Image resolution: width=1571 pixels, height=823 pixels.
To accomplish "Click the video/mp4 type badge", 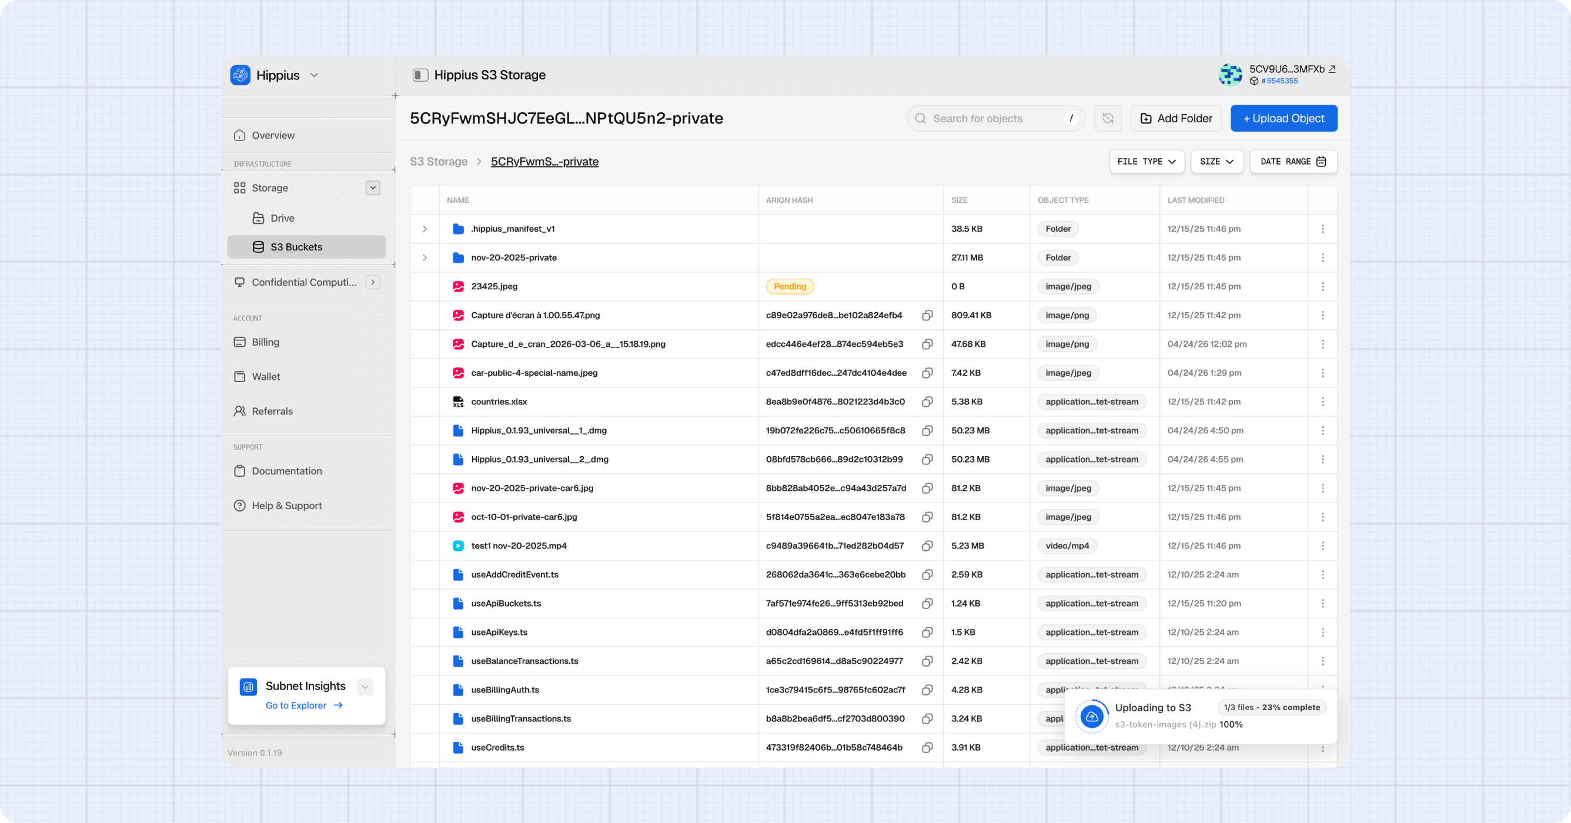I will tap(1067, 546).
